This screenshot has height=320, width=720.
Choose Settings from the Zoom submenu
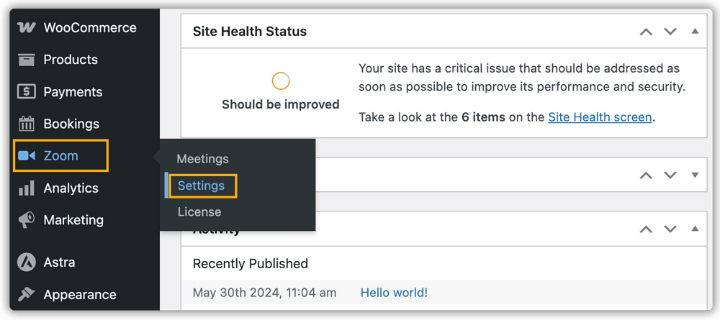point(201,186)
